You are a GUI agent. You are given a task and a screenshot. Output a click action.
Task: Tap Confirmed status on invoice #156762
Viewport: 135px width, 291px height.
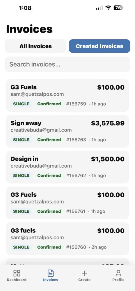click(x=49, y=175)
